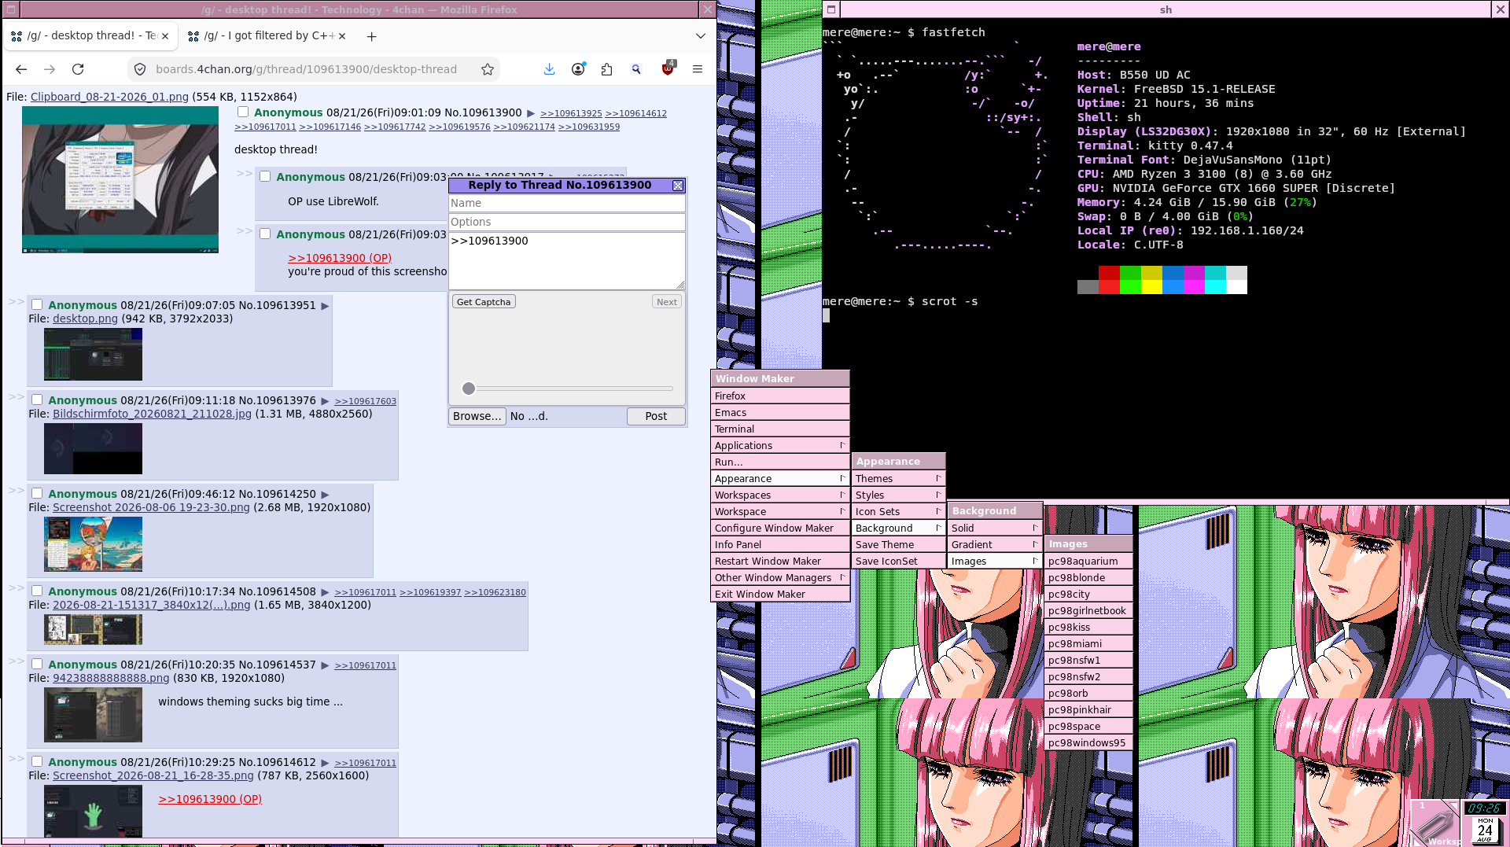
Task: Follow the >>109617603 backlink
Action: [x=366, y=402]
